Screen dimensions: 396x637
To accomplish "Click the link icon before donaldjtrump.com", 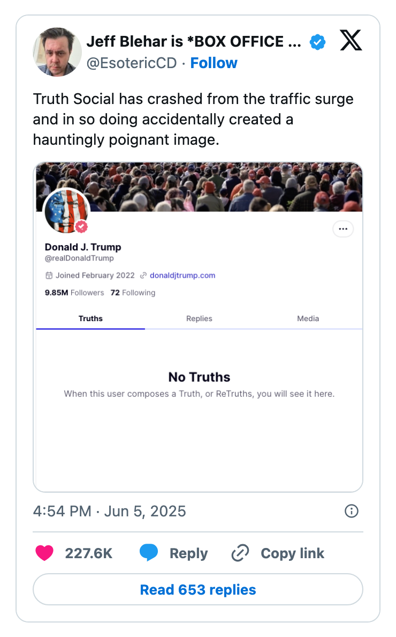I will tap(142, 275).
